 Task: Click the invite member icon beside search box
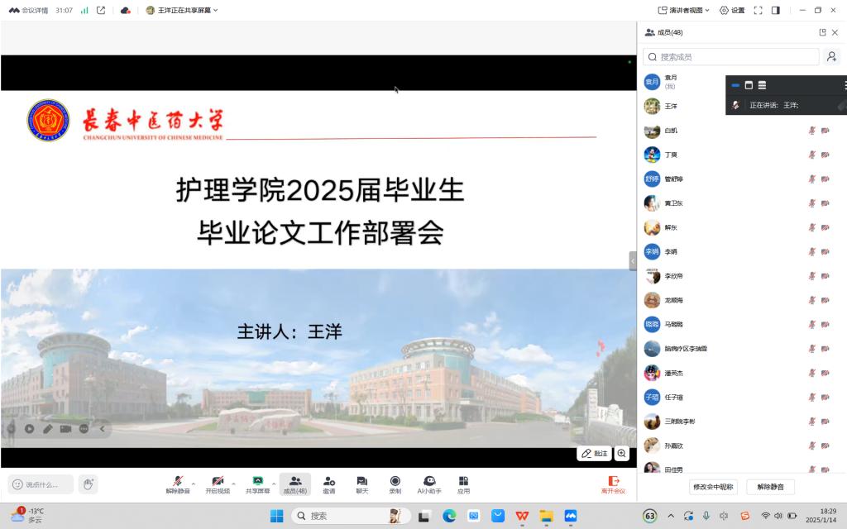point(831,56)
